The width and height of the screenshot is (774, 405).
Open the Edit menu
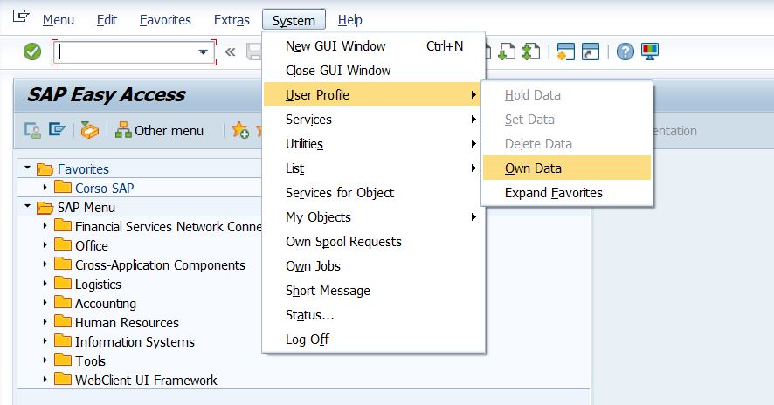point(107,20)
